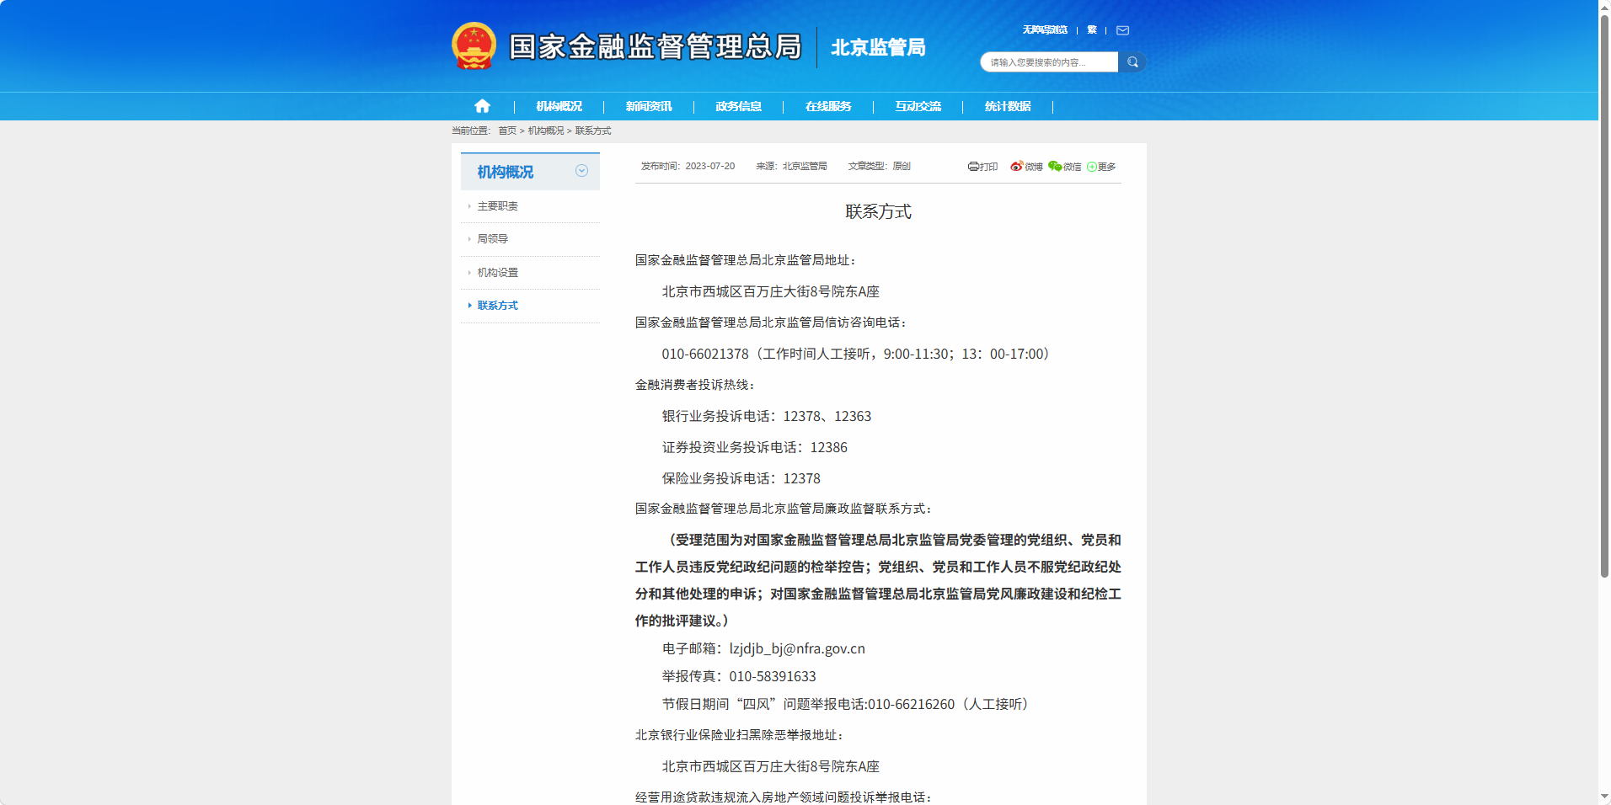Image resolution: width=1611 pixels, height=805 pixels.
Task: Click 首页 in the breadcrumb trail
Action: (507, 131)
